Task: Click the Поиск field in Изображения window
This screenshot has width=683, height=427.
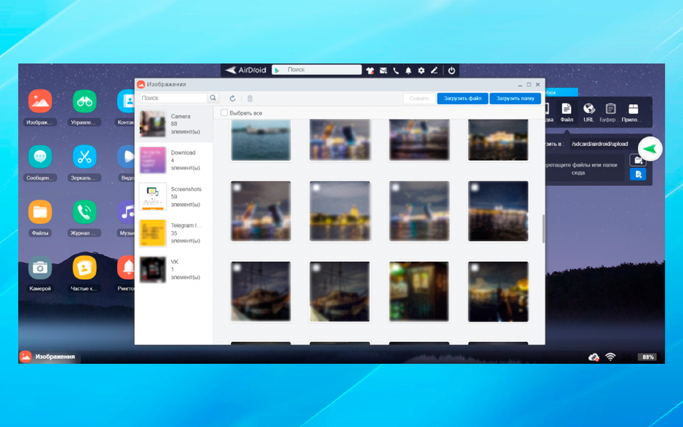Action: click(x=174, y=98)
